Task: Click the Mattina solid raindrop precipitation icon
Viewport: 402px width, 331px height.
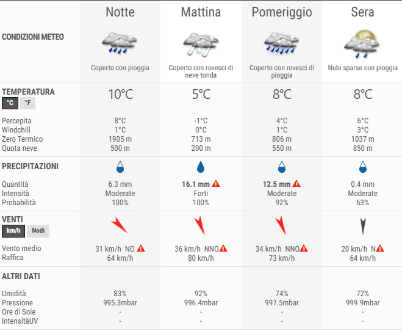Action: click(x=201, y=167)
